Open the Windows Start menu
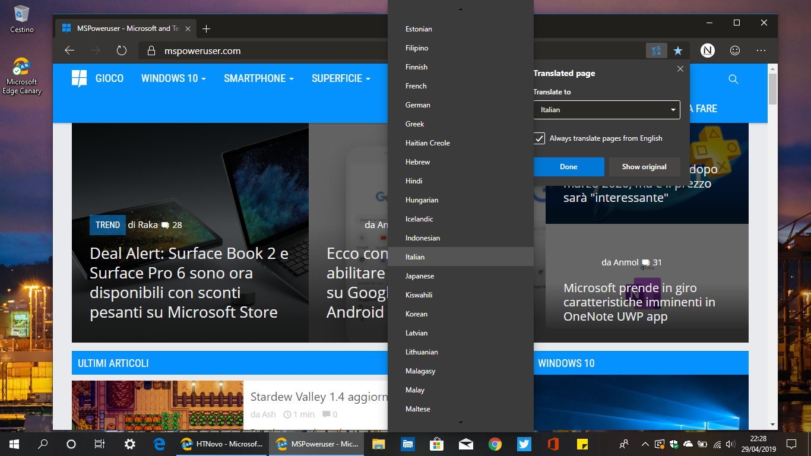 (14, 444)
